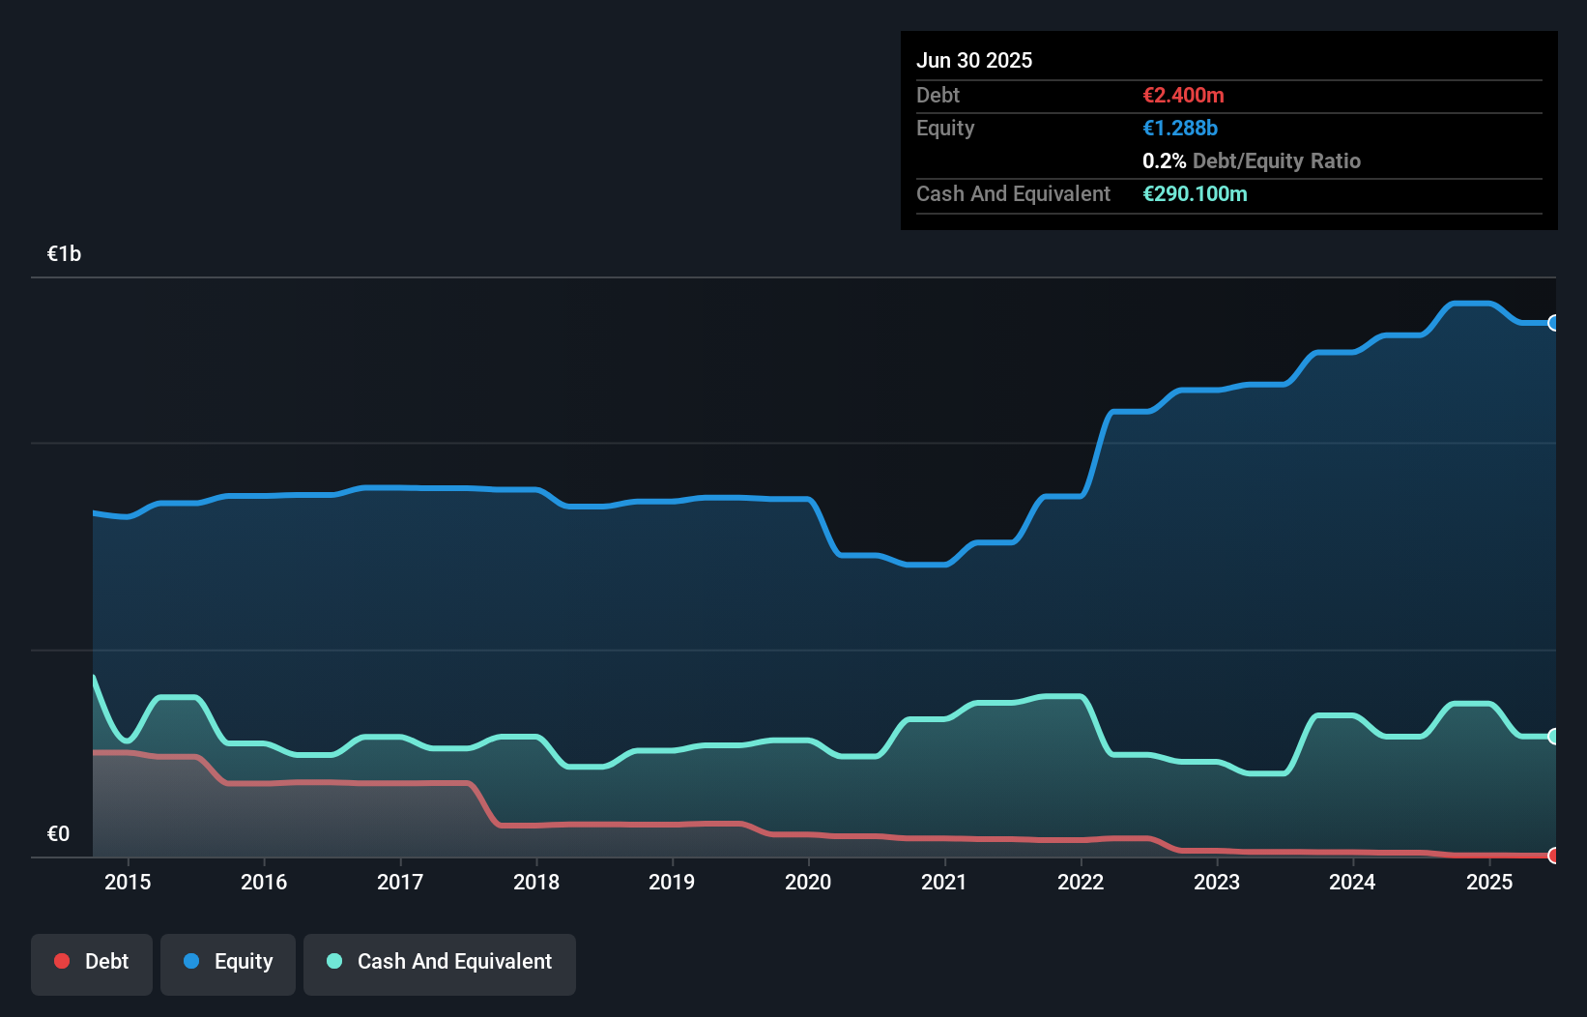
Task: Click the teal Cash And Equivalent legend dot
Action: (x=333, y=962)
